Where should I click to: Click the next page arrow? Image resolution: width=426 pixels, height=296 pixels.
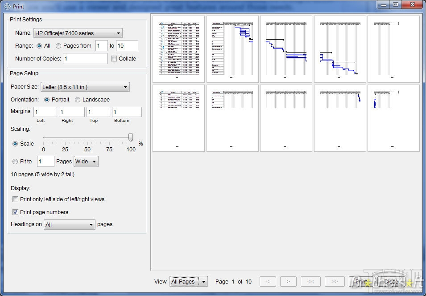point(288,281)
